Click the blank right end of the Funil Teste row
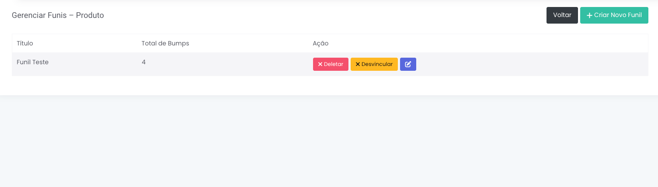 pyautogui.click(x=568, y=64)
